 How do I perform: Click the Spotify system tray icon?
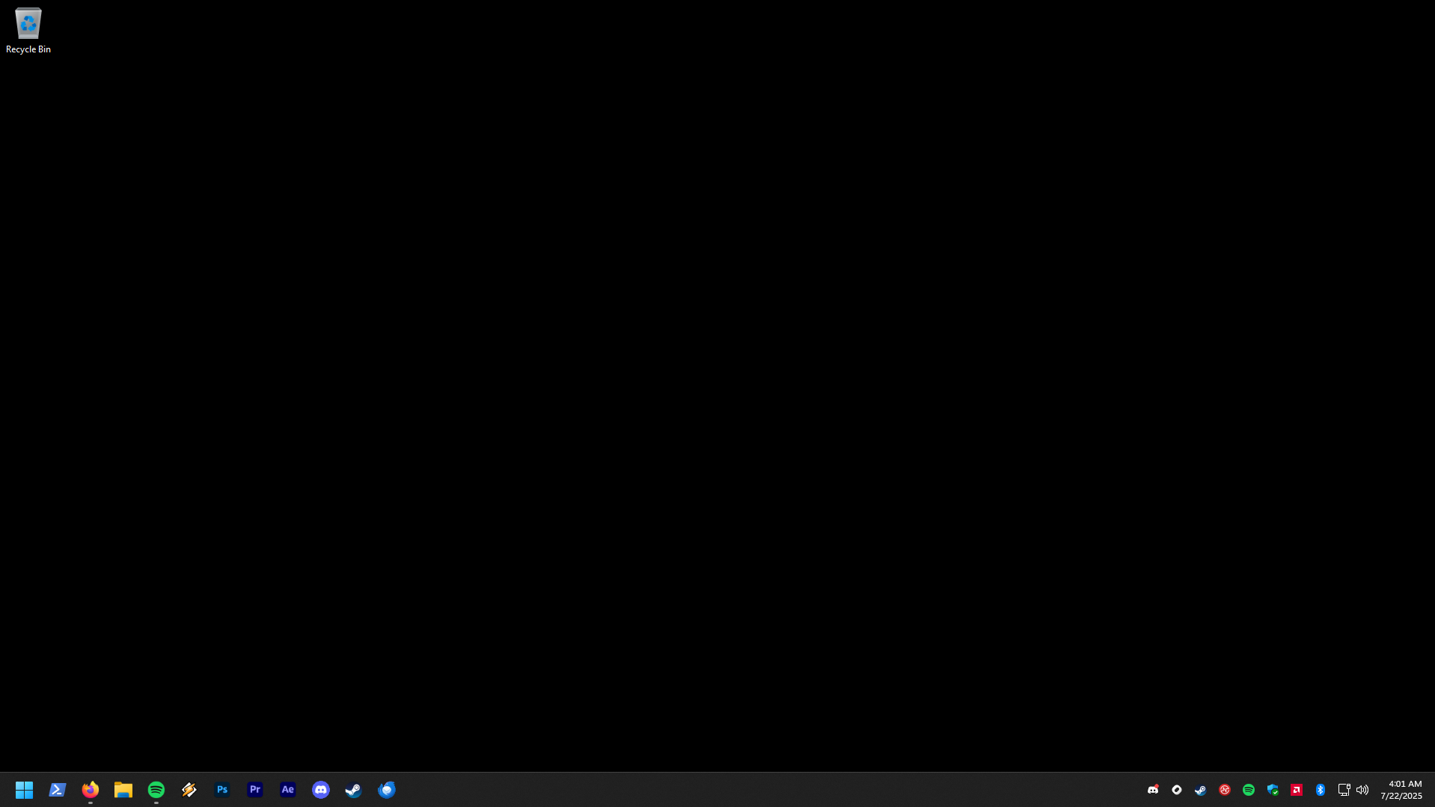(1249, 790)
